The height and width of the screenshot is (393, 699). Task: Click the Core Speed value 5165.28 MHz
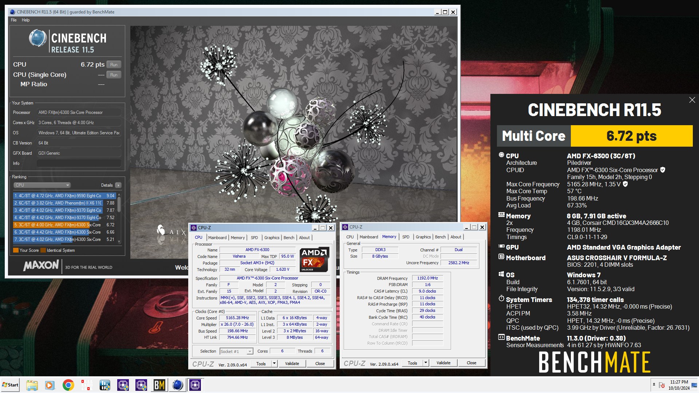[x=237, y=318]
